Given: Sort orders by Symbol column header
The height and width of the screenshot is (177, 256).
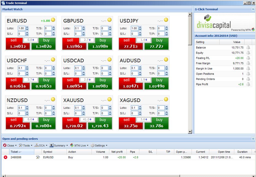Looking at the screenshot, I should (x=54, y=152).
